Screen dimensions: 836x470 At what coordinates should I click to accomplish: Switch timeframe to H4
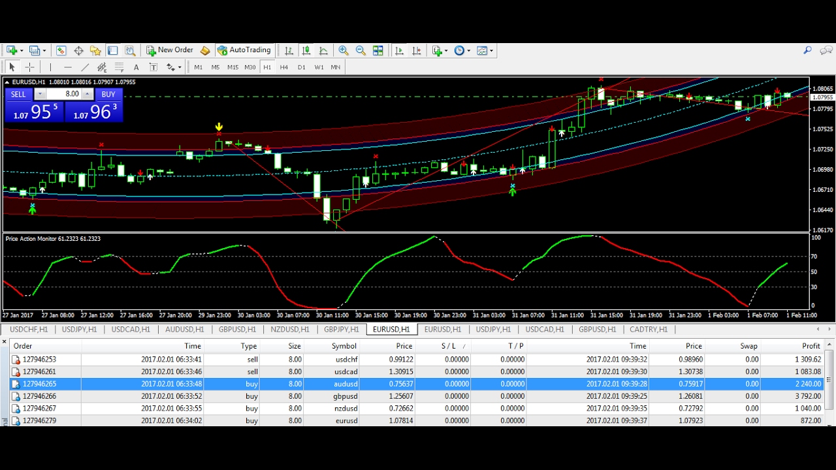click(284, 67)
